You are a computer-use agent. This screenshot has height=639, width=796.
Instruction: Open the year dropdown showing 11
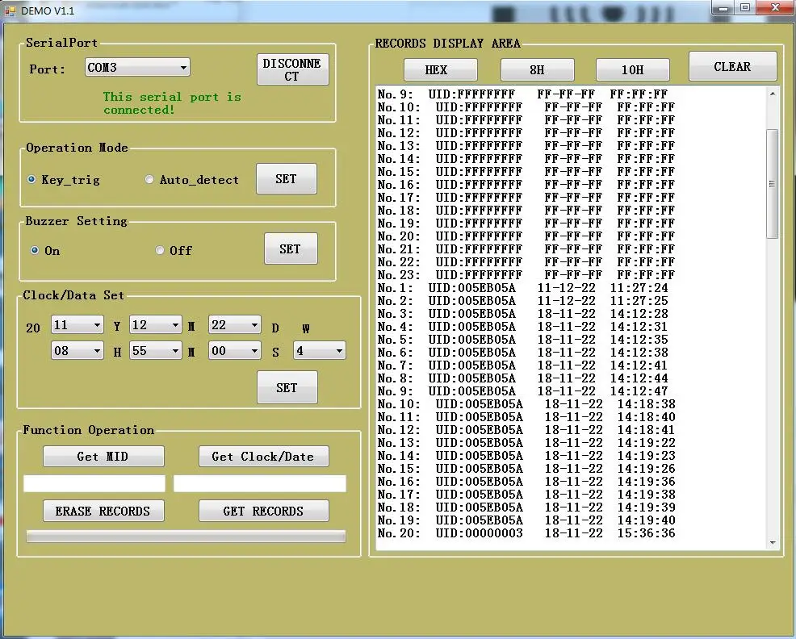tap(78, 325)
